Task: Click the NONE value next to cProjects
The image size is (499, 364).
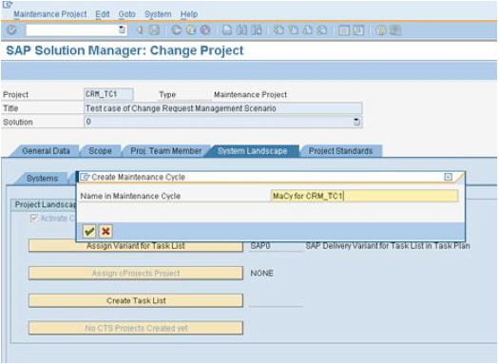Action: (262, 274)
